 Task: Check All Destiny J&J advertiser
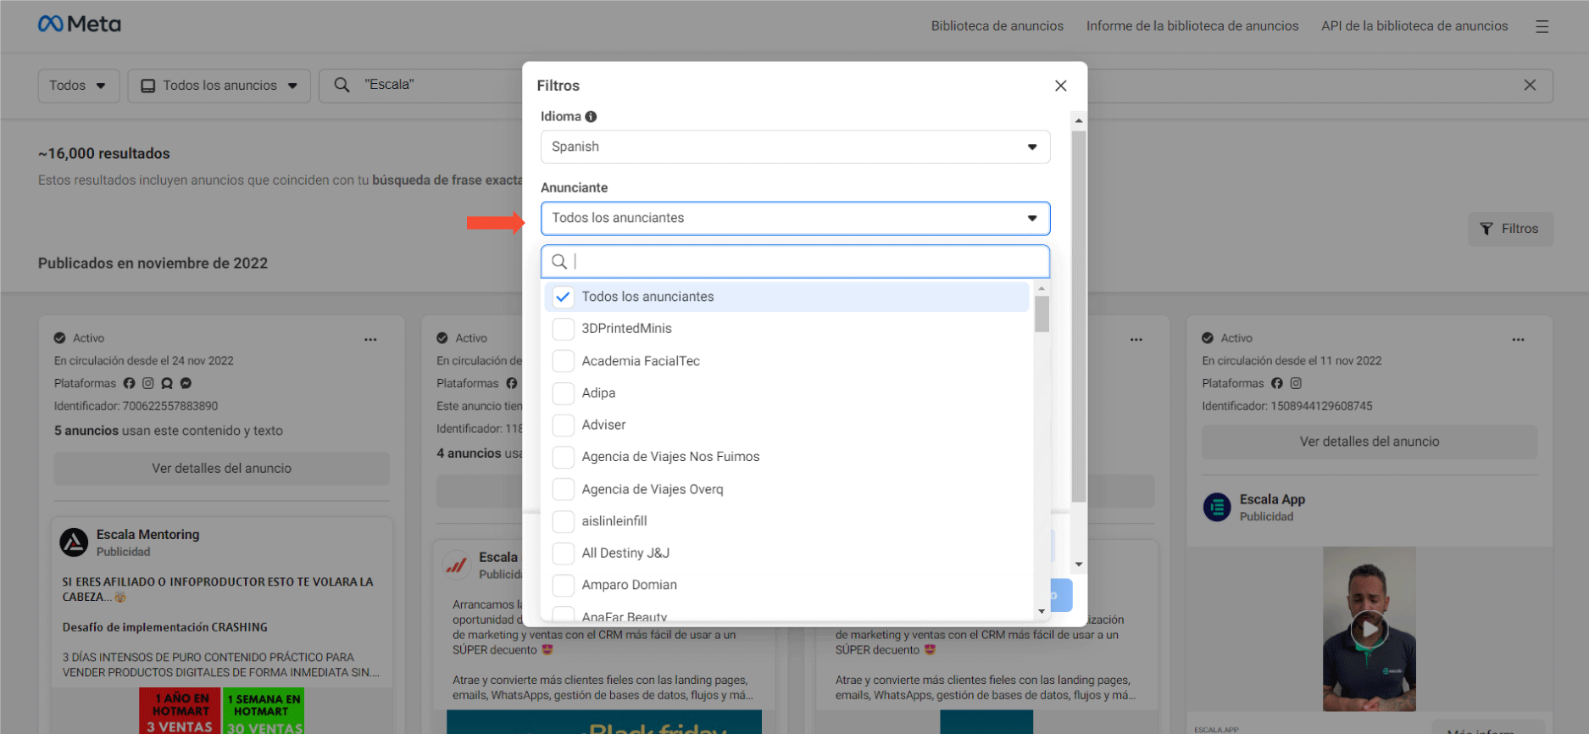click(563, 553)
